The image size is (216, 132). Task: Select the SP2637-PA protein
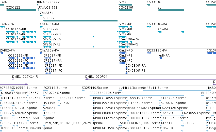[47, 63]
